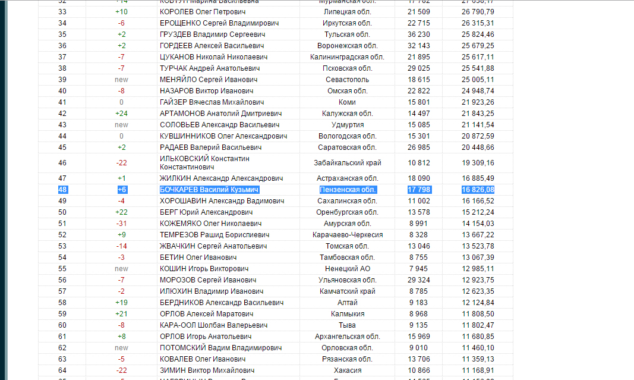
Task: Select change value +24
Action: pyautogui.click(x=121, y=114)
